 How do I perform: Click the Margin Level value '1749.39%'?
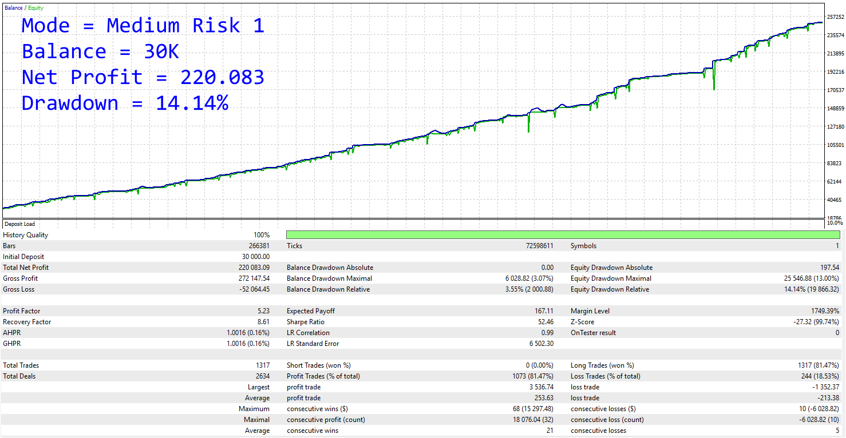tap(825, 311)
